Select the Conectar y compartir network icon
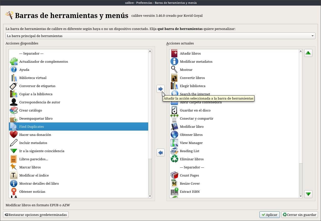 174,118
